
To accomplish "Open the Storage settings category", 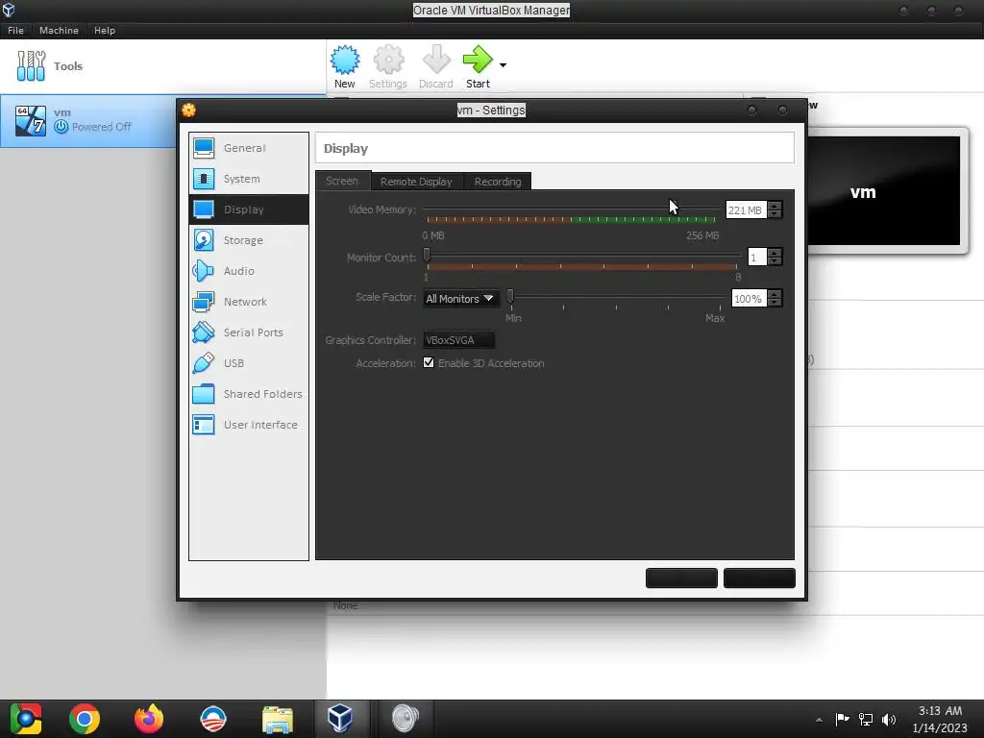I will [249, 240].
